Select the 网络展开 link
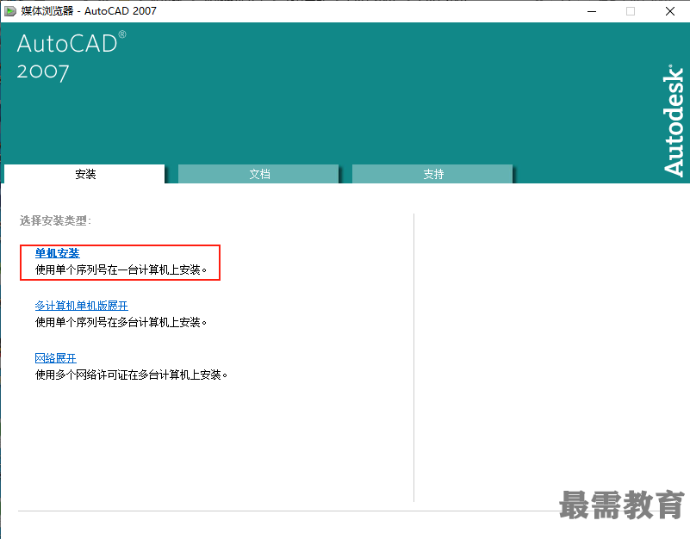690x539 pixels. coord(55,358)
